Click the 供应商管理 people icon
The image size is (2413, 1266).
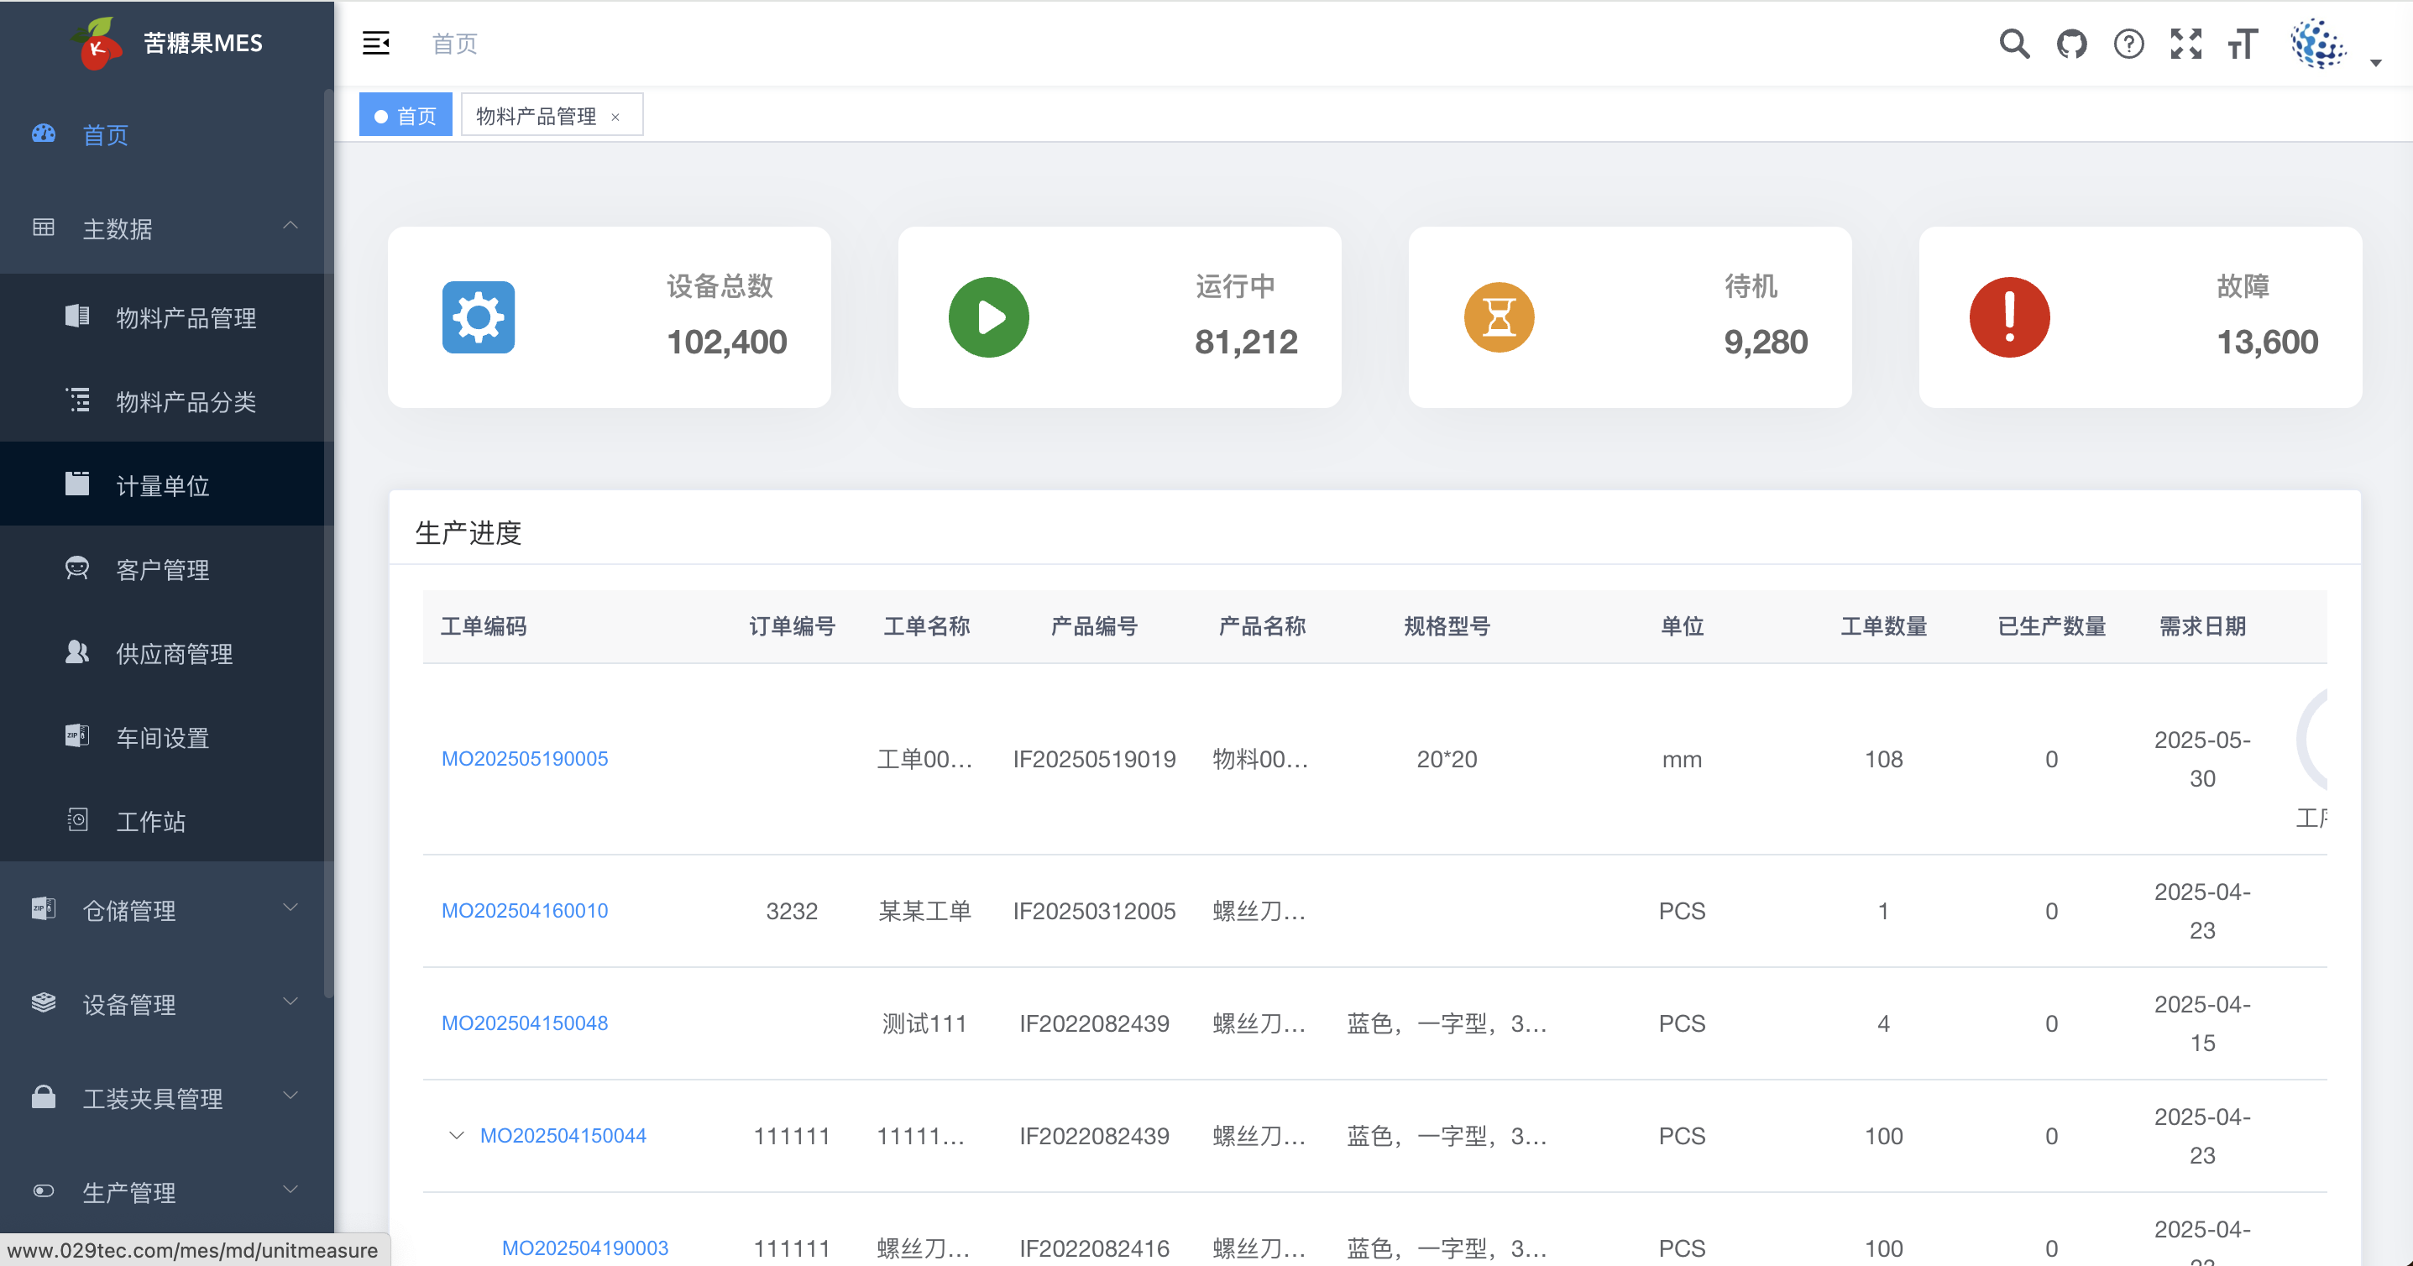coord(76,651)
